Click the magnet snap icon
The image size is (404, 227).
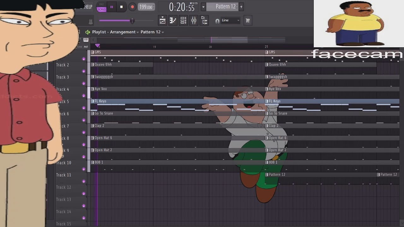coord(217,21)
